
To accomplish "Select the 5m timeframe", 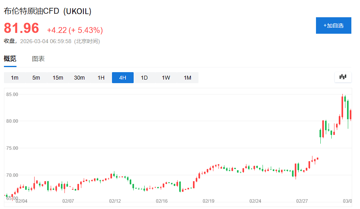I will click(x=36, y=78).
